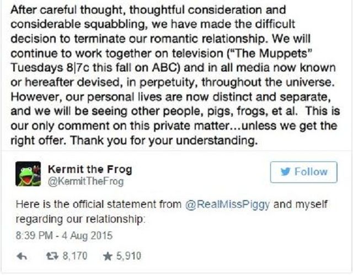Click the 8:39 PM - 4 Aug 2015 timestamp
353x275 pixels.
[x=63, y=235]
